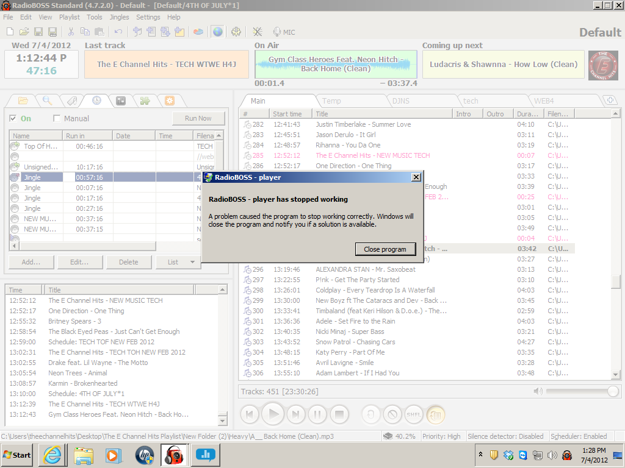The image size is (625, 468).
Task: Open a playlist with the folder icon
Action: (x=24, y=32)
